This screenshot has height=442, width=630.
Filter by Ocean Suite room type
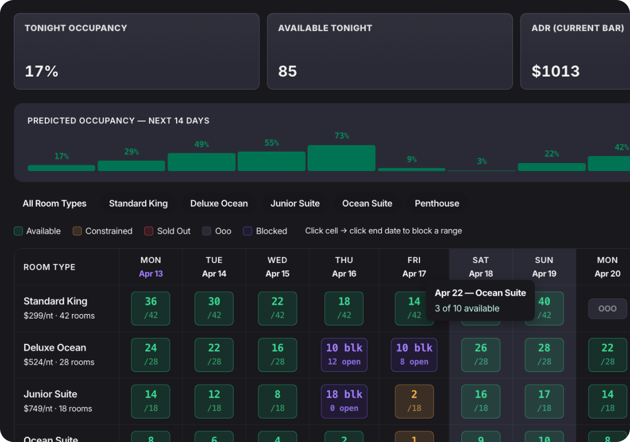click(367, 203)
